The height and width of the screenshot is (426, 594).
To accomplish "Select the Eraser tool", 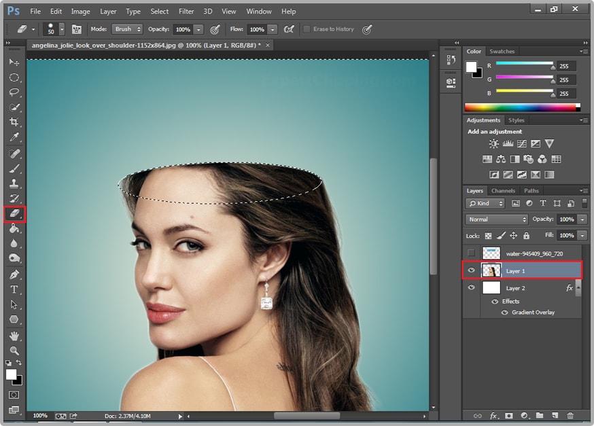I will pyautogui.click(x=14, y=214).
